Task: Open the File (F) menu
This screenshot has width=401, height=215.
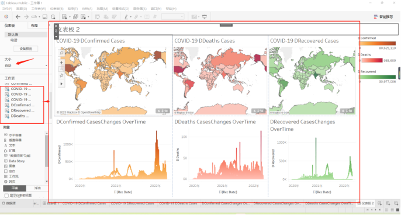Action: [x=7, y=9]
